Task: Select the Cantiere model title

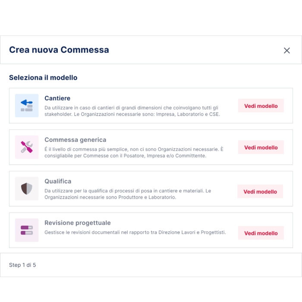Action: point(57,98)
